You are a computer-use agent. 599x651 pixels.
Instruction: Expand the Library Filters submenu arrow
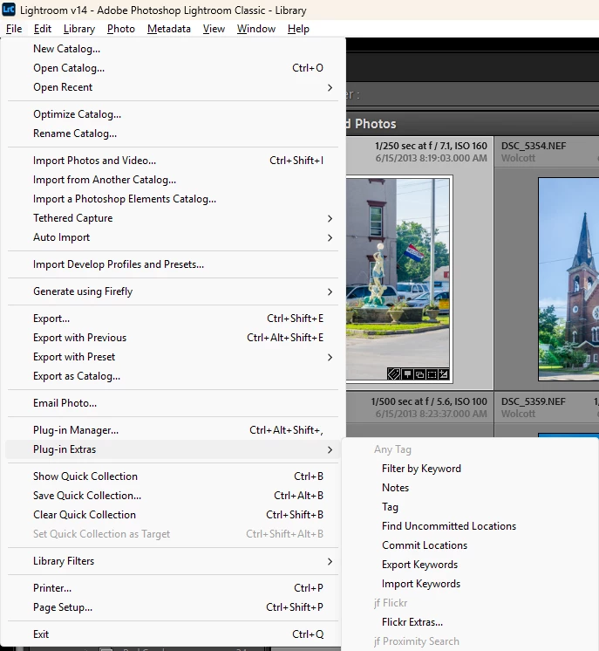click(330, 561)
